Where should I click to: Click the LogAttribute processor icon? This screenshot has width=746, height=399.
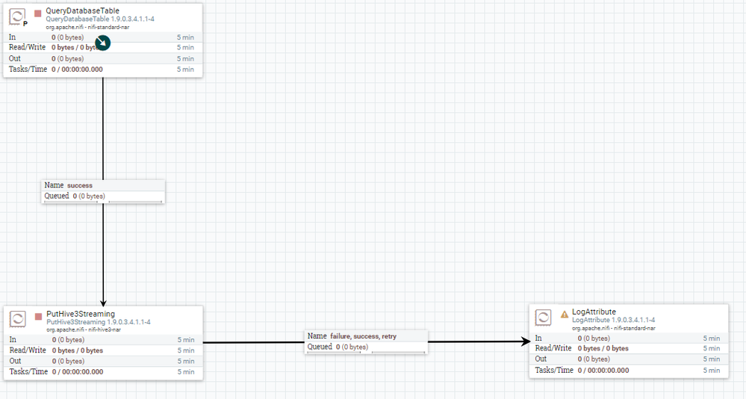(544, 317)
